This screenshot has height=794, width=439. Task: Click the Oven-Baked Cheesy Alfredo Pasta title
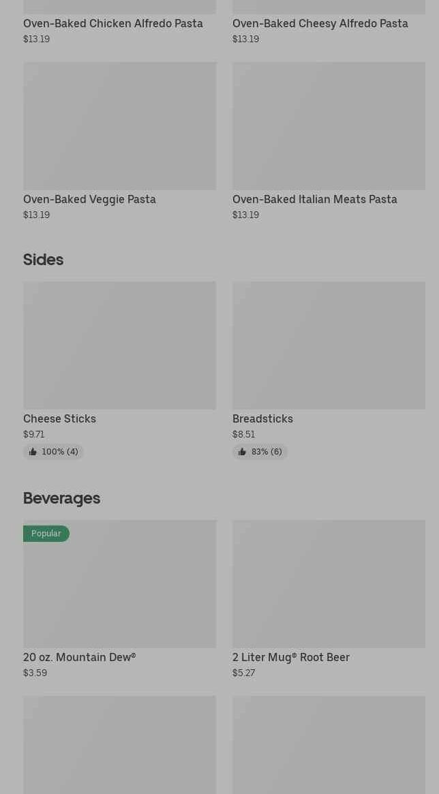(x=320, y=23)
